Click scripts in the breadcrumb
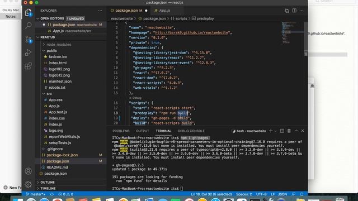 click(x=179, y=18)
